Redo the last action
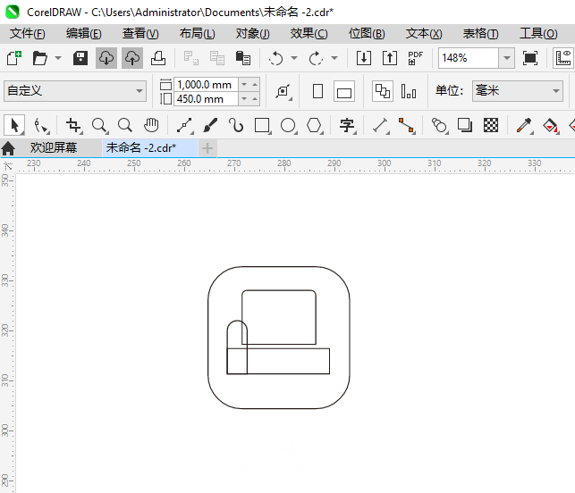575x493 pixels. (x=316, y=58)
